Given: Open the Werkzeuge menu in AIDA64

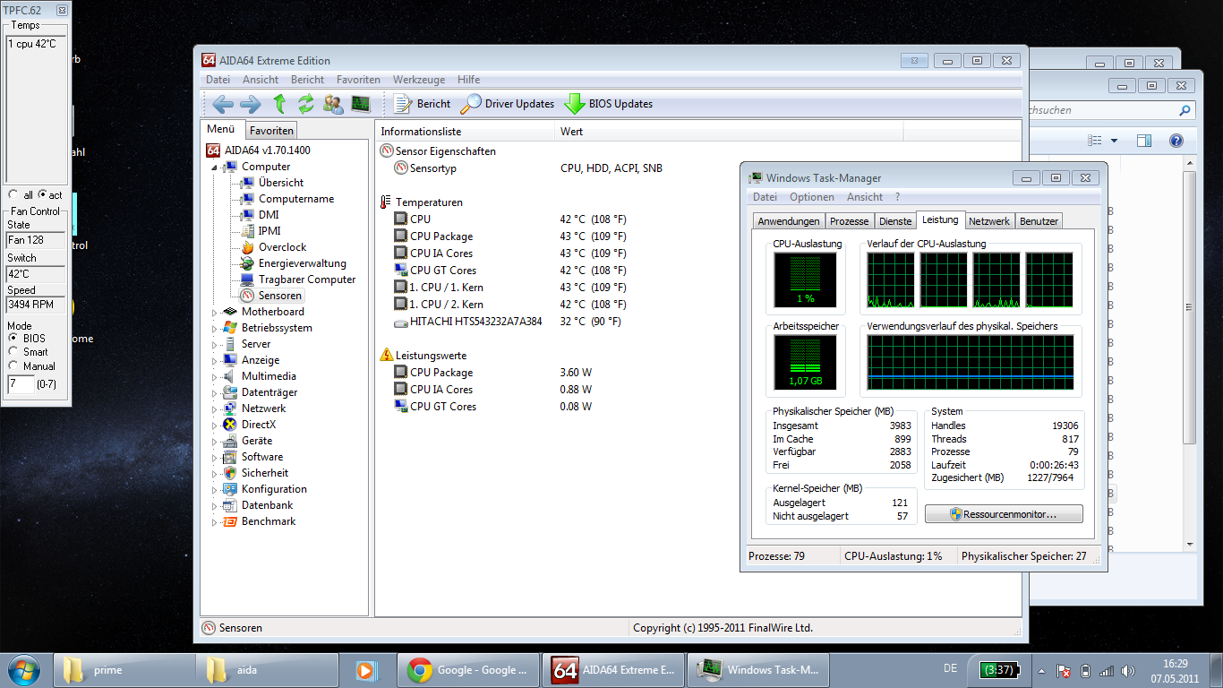Looking at the screenshot, I should [x=417, y=80].
